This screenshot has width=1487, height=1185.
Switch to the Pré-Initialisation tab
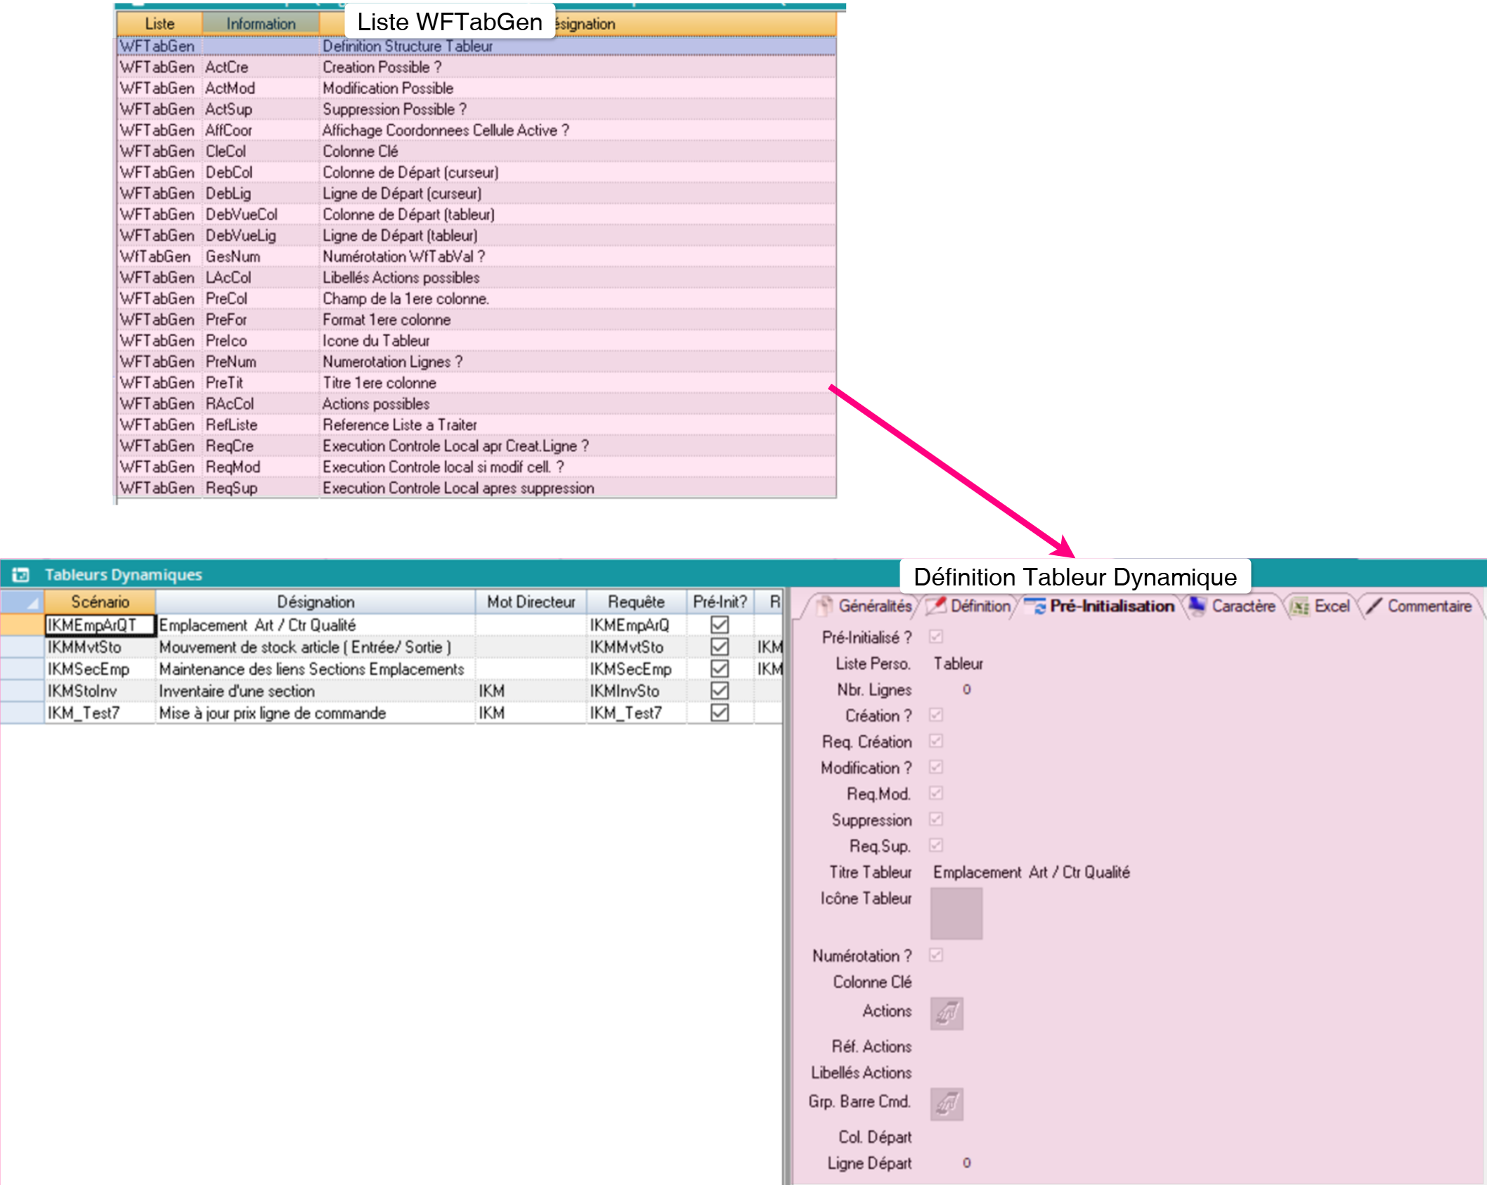(1111, 606)
